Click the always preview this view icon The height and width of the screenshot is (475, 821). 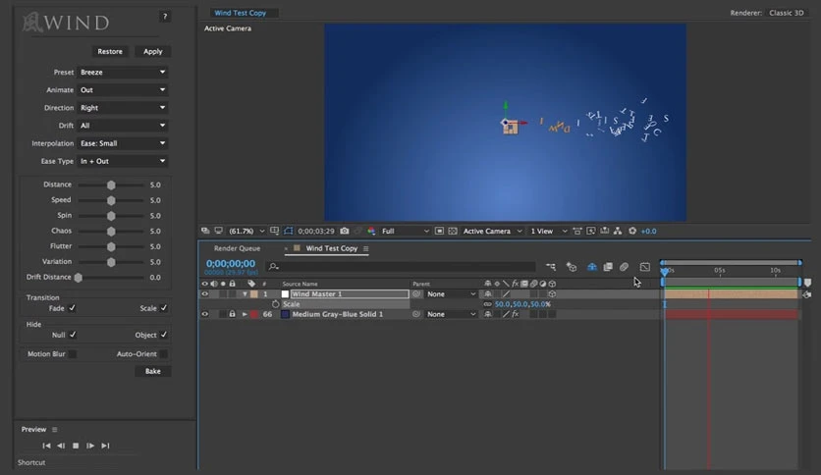[x=205, y=231]
